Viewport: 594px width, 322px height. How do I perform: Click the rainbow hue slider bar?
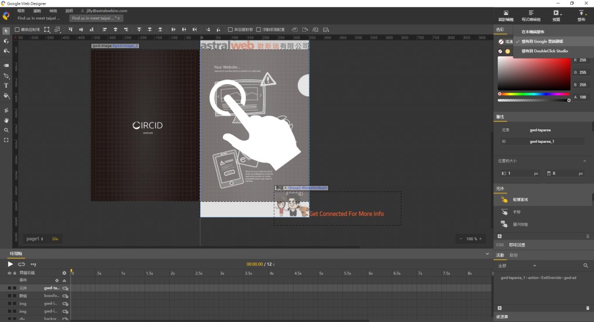pos(534,93)
